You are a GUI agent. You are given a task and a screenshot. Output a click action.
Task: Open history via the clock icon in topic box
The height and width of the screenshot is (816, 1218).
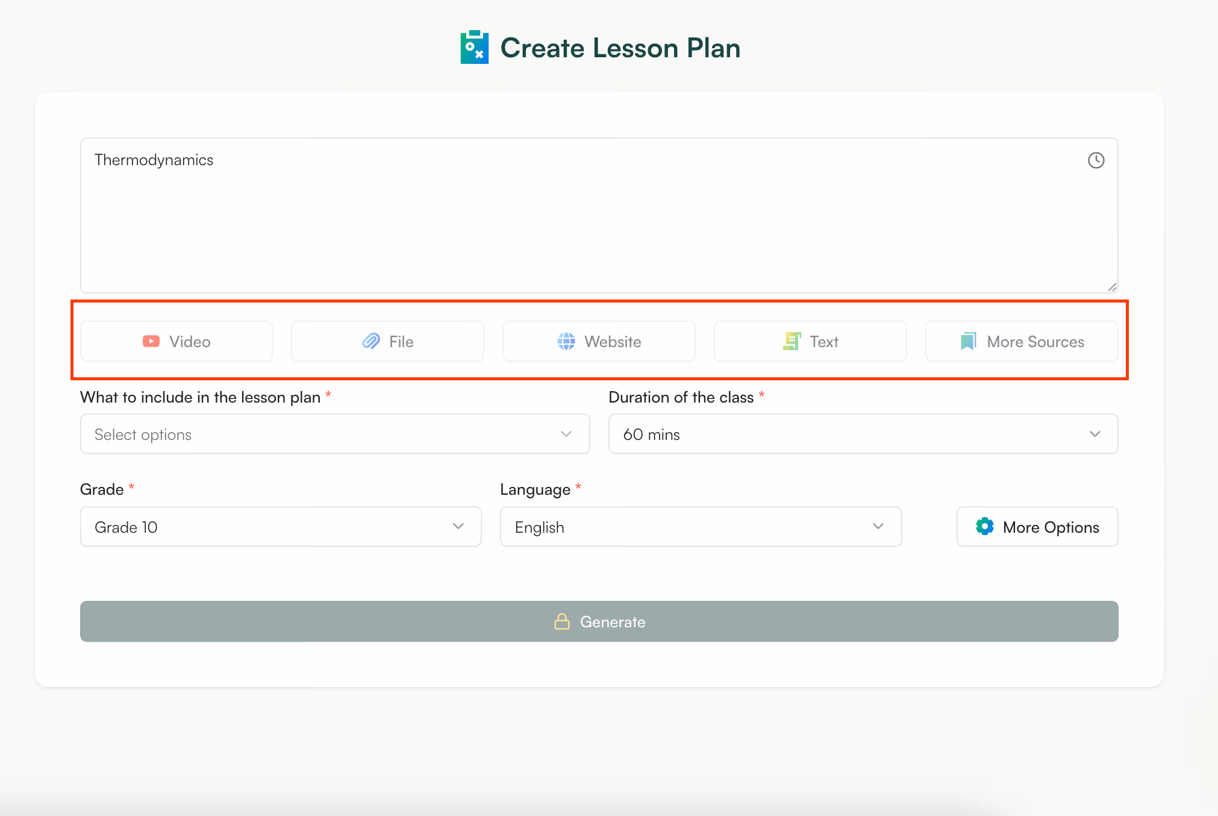(1095, 160)
